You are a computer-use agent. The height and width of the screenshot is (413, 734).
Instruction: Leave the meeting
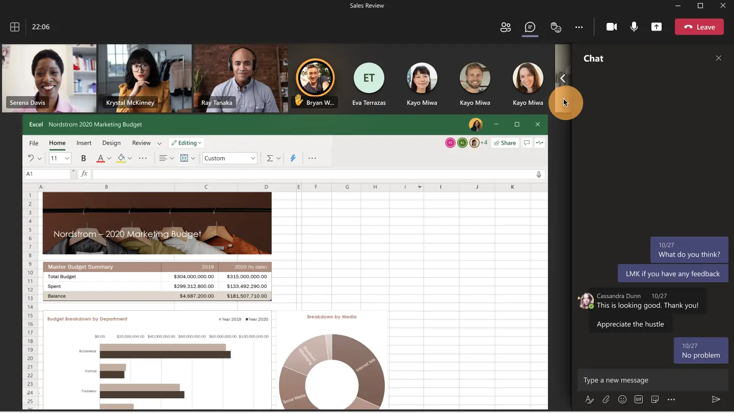(699, 27)
